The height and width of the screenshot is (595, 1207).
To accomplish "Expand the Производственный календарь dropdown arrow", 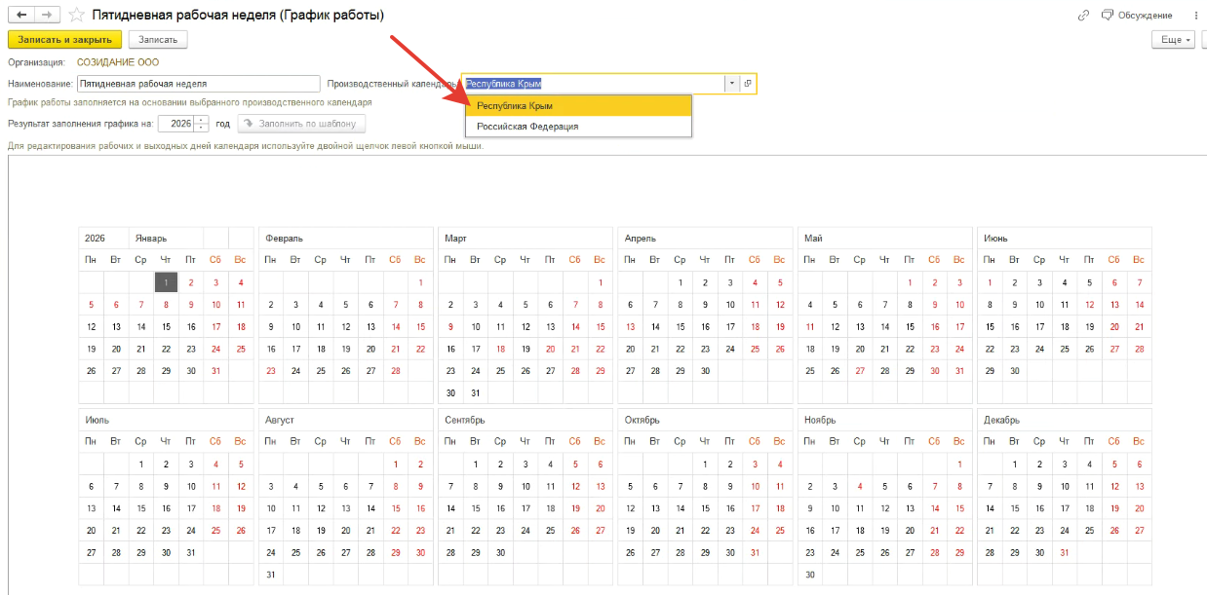I will [731, 84].
